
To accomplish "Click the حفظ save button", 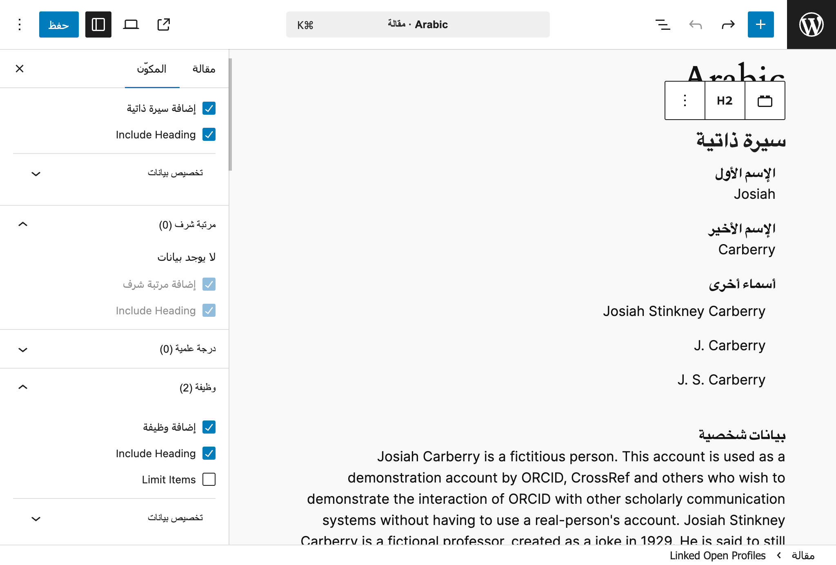I will coord(59,24).
